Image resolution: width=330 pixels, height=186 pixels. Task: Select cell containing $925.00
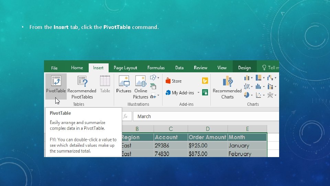pyautogui.click(x=208, y=145)
